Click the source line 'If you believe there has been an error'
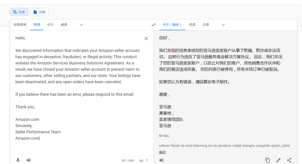Screen dimensions: 302x164 coord(48,95)
